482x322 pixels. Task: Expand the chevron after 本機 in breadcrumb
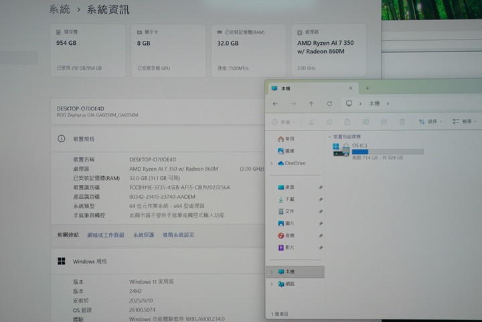(388, 104)
